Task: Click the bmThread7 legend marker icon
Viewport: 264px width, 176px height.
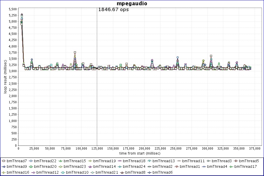Action: [x=4, y=161]
